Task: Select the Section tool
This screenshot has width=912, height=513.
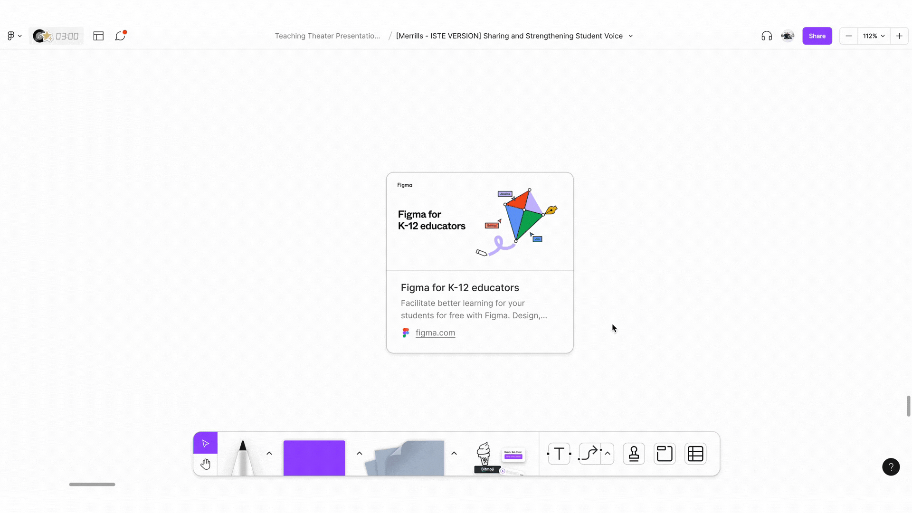Action: (x=664, y=454)
